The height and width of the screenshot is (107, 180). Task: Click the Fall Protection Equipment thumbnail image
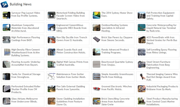142,15
